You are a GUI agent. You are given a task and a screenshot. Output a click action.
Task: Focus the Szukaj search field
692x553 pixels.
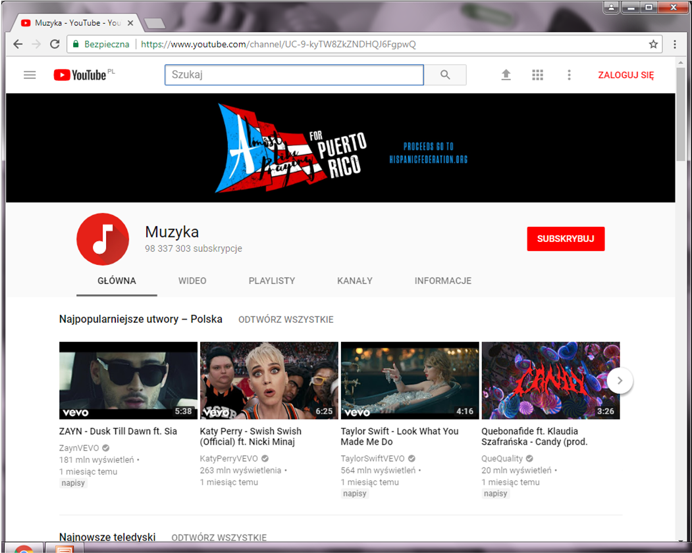(x=294, y=75)
